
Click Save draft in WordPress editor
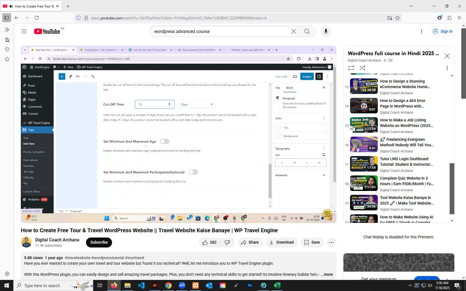[281, 77]
